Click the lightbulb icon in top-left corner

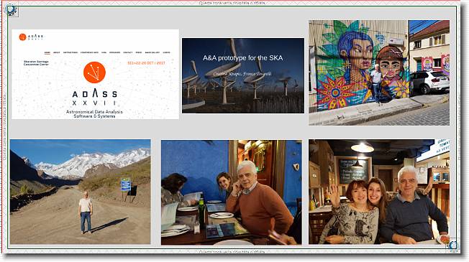coord(11,10)
